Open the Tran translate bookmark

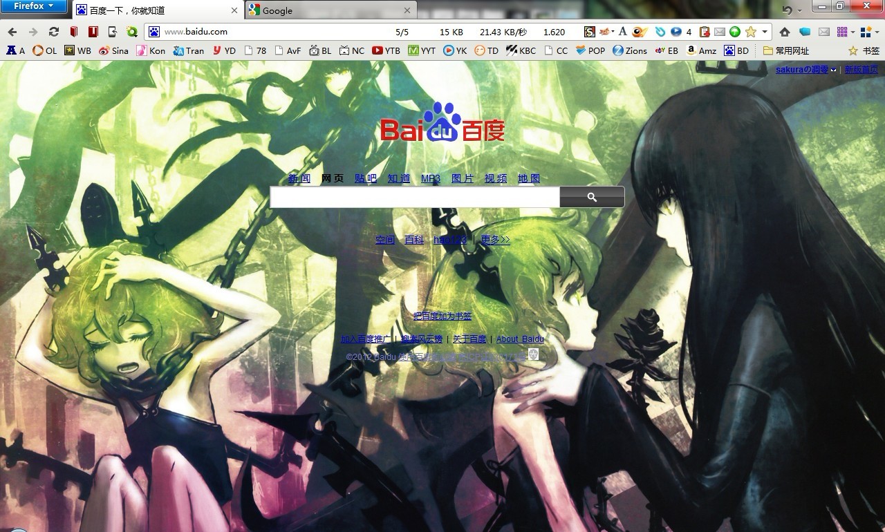(189, 50)
